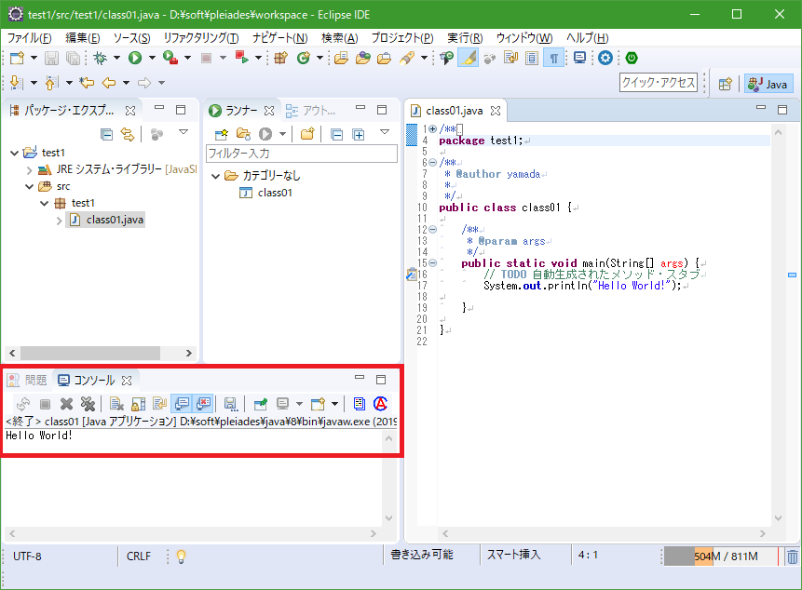Select the Java perspective button
The width and height of the screenshot is (802, 590).
(x=768, y=84)
